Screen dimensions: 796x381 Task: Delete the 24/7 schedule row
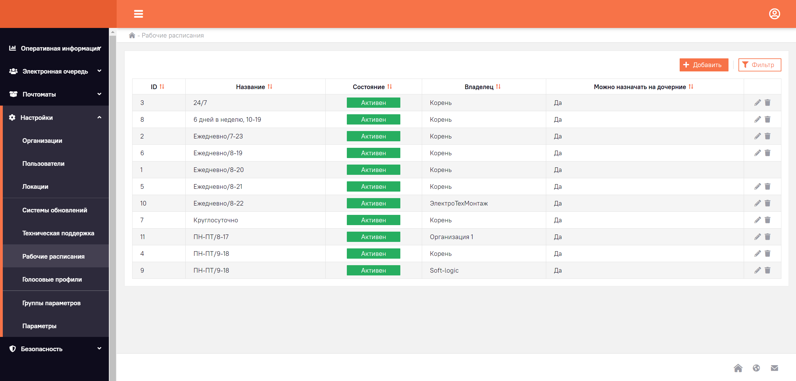tap(767, 102)
